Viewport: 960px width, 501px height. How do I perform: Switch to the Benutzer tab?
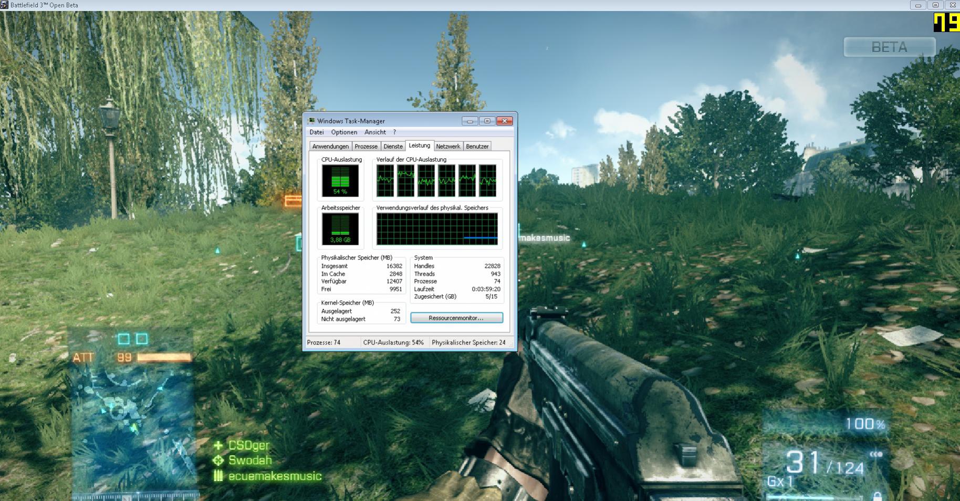(x=477, y=147)
